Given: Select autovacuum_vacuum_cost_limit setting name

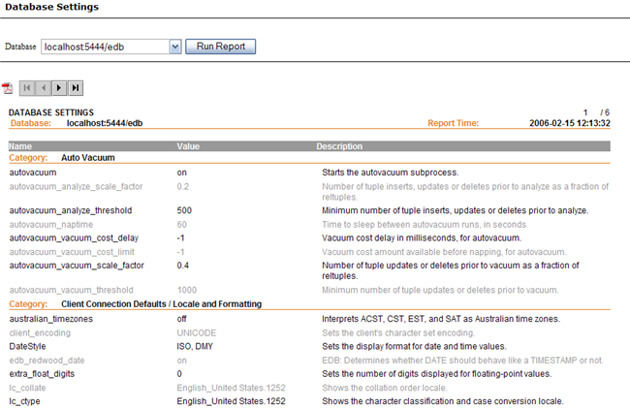Looking at the screenshot, I should (x=72, y=252).
